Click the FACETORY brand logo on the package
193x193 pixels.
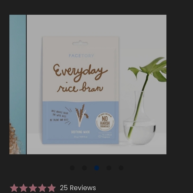(x=81, y=56)
